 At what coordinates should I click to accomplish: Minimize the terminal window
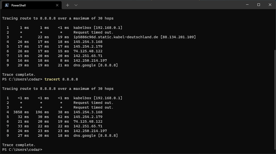(247, 5)
